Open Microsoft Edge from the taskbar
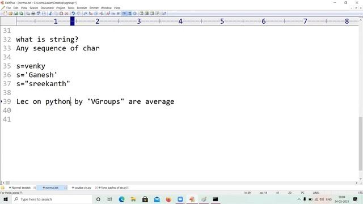The width and height of the screenshot is (363, 204). [x=122, y=199]
